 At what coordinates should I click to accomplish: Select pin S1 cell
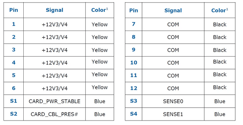[x=14, y=101]
